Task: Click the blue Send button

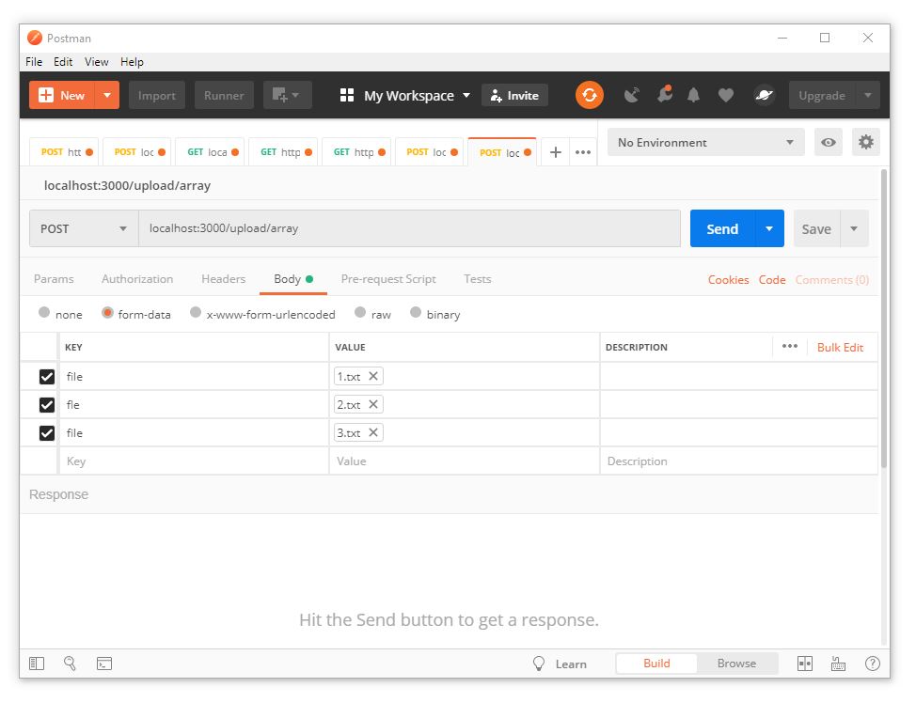Action: pos(722,228)
